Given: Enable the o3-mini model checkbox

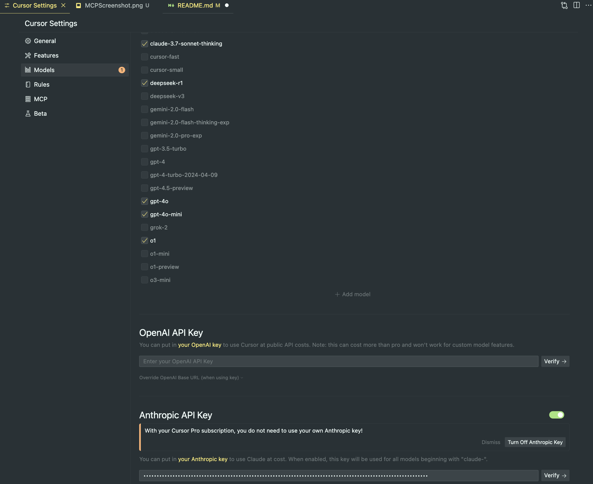Looking at the screenshot, I should click(x=144, y=280).
